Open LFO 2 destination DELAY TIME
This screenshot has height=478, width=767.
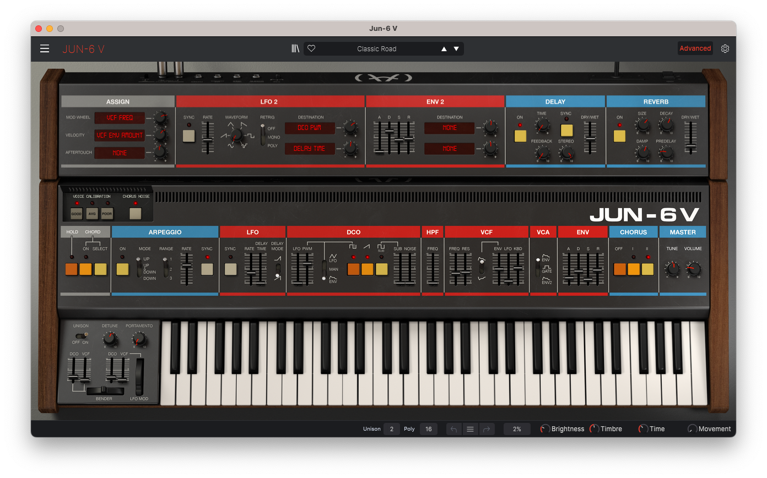tap(310, 149)
